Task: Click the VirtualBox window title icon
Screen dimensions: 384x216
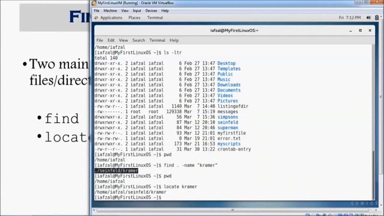Action: point(94,3)
